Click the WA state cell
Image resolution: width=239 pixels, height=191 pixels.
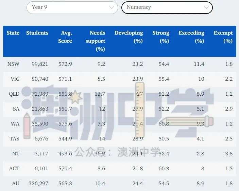(x=15, y=124)
